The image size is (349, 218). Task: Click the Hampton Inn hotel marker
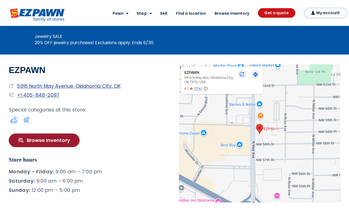[x=218, y=201]
